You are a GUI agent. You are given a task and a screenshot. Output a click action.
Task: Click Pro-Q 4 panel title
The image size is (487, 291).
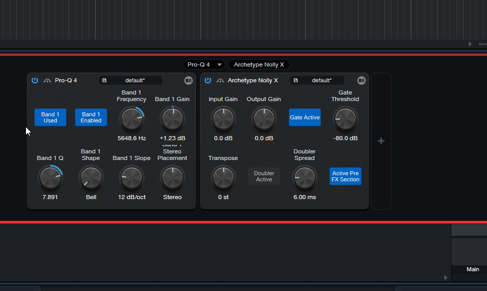pos(66,80)
